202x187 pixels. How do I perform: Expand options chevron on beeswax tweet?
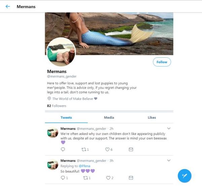(x=169, y=128)
